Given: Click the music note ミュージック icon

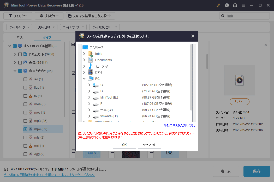Looking at the screenshot, I should [91, 66].
